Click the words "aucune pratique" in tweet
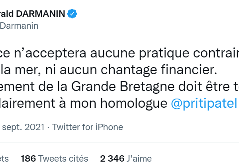239x168 pixels. pyautogui.click(x=110, y=54)
